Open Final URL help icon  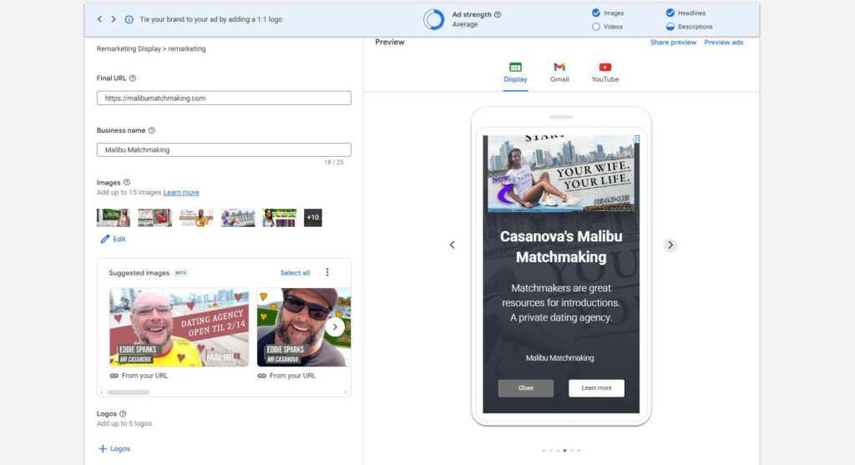133,78
